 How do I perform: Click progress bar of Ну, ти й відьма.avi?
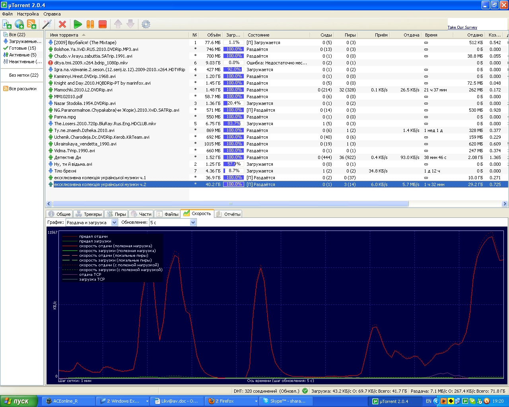click(233, 164)
